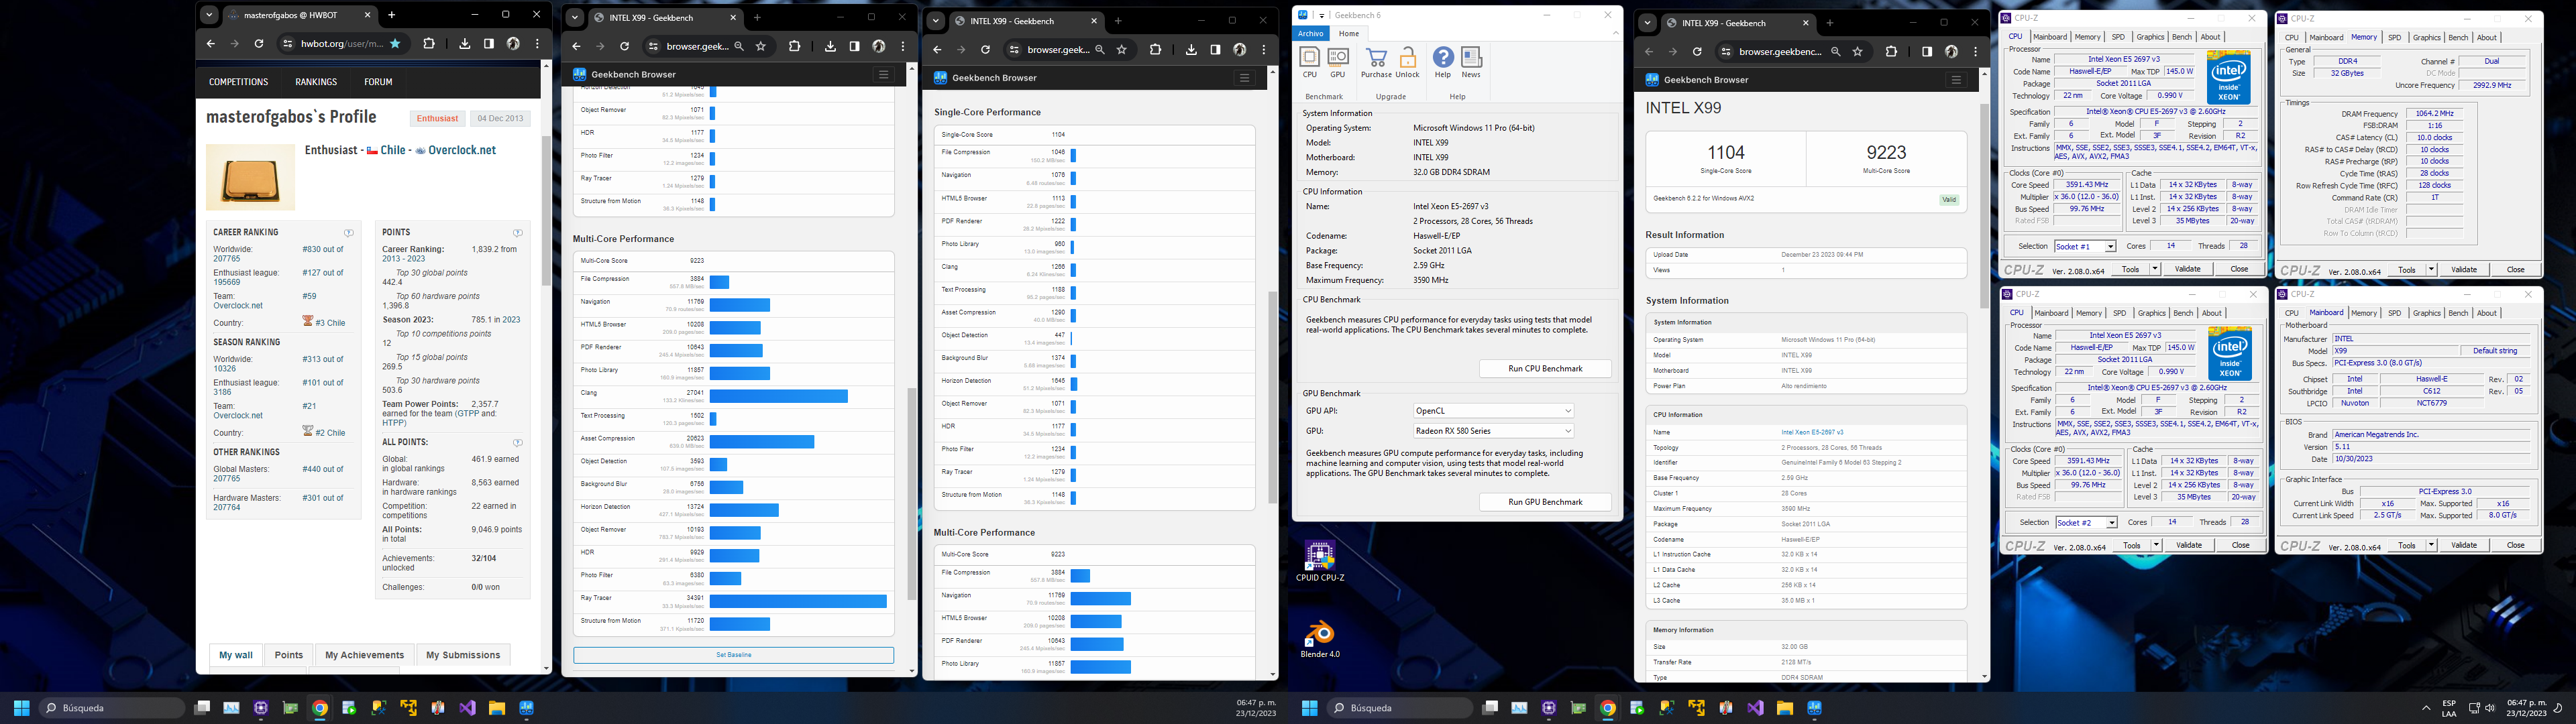
Task: Open Extensions puzzle icon in HWBOT Chrome window
Action: (428, 44)
